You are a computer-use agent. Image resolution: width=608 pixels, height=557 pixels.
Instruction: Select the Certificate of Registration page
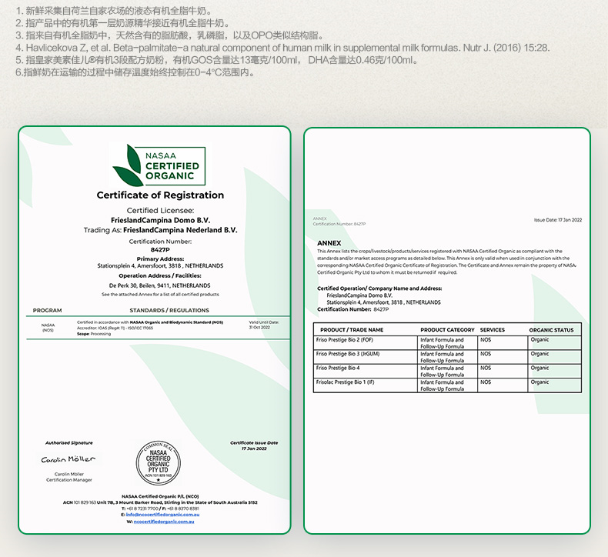(x=155, y=330)
